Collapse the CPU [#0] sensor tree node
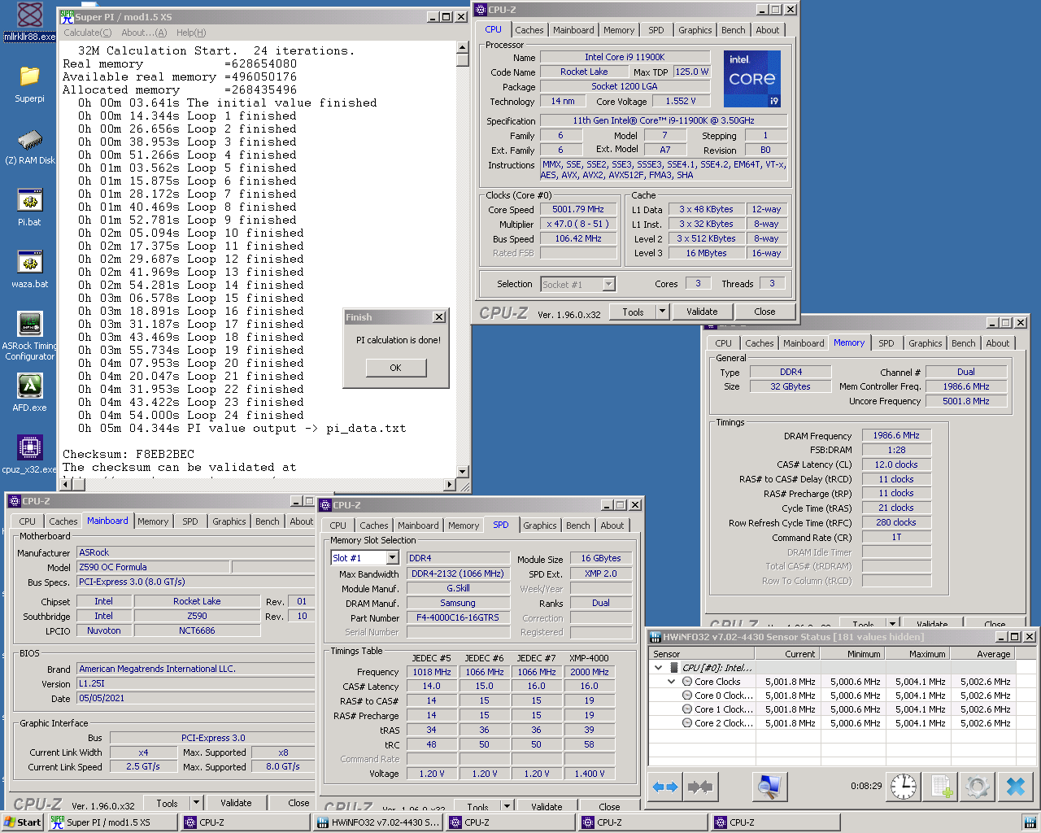Viewport: 1041px width, 833px height. [x=658, y=667]
